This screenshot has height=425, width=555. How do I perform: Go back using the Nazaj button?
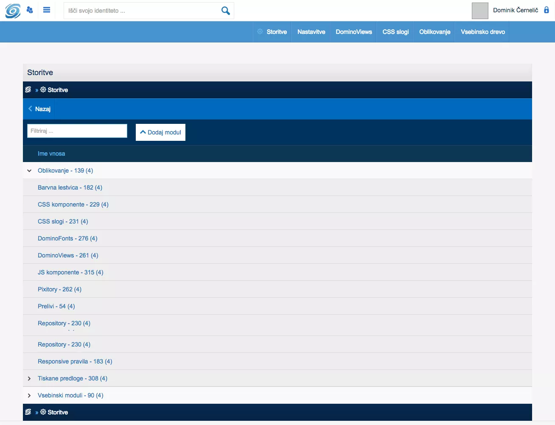[x=39, y=109]
